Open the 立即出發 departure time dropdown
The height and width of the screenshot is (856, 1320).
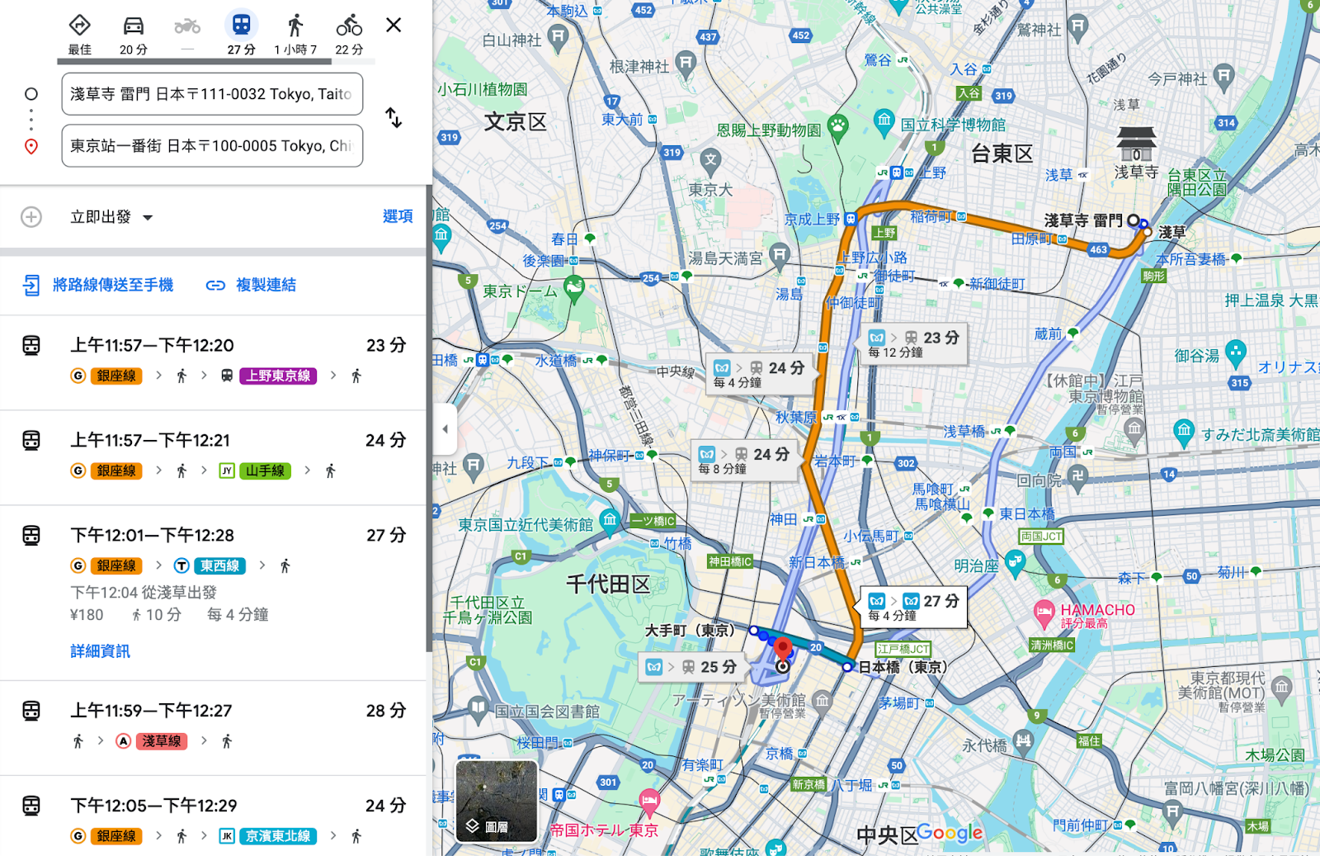pyautogui.click(x=111, y=217)
